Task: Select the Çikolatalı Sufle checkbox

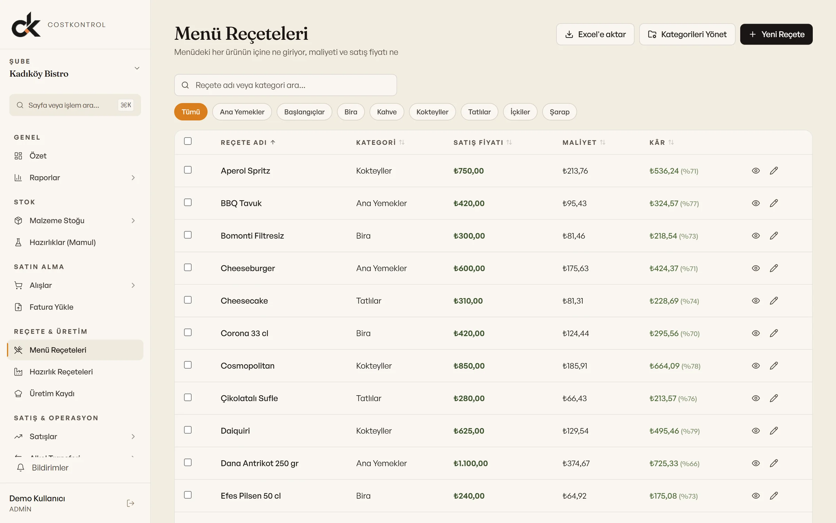Action: coord(188,397)
